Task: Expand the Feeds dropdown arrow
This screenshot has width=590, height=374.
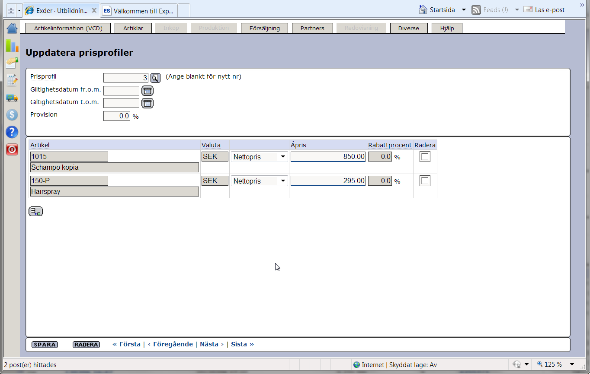Action: (x=516, y=10)
